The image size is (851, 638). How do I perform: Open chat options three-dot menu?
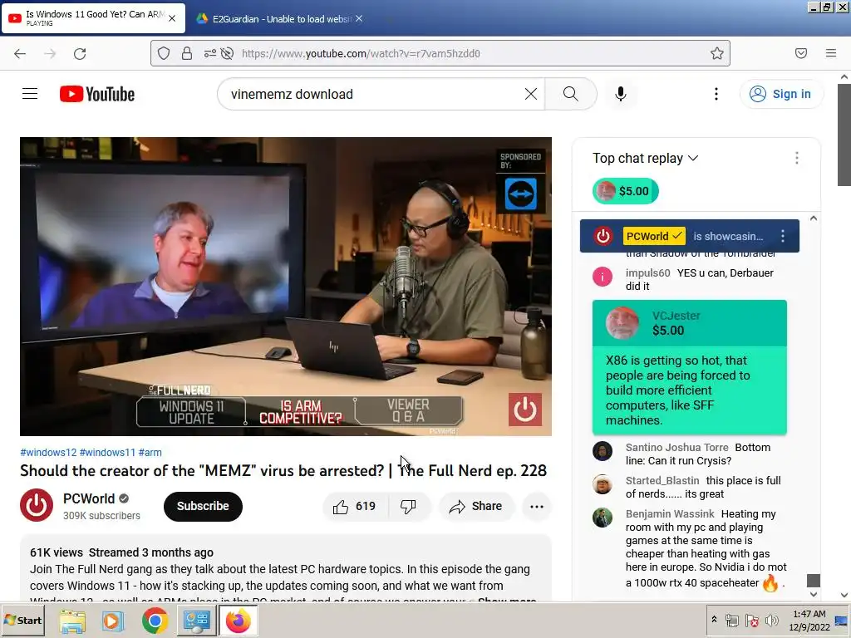[797, 158]
